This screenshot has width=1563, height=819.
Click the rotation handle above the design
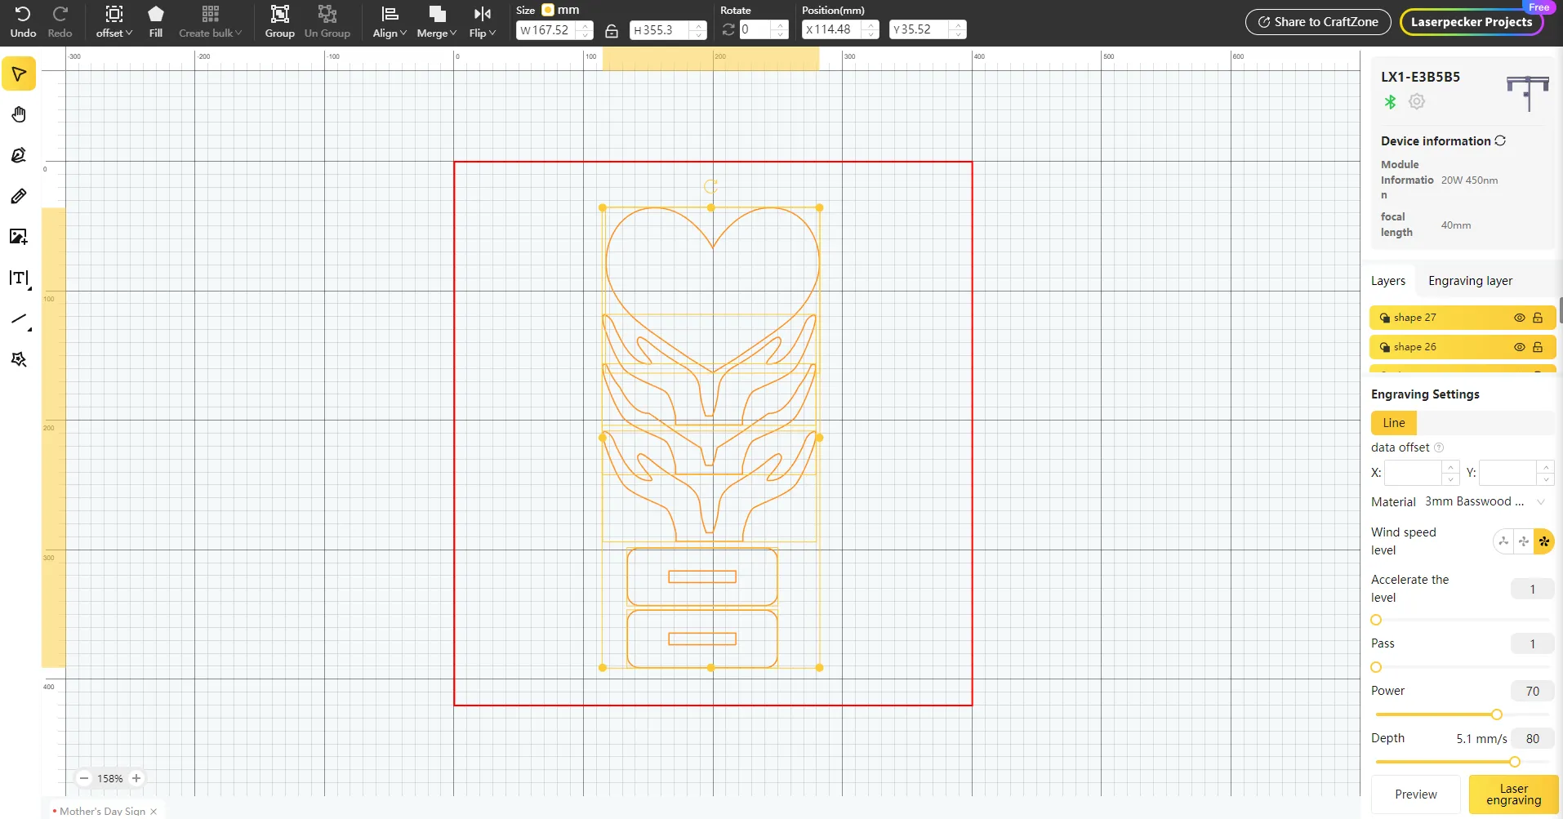pyautogui.click(x=710, y=186)
